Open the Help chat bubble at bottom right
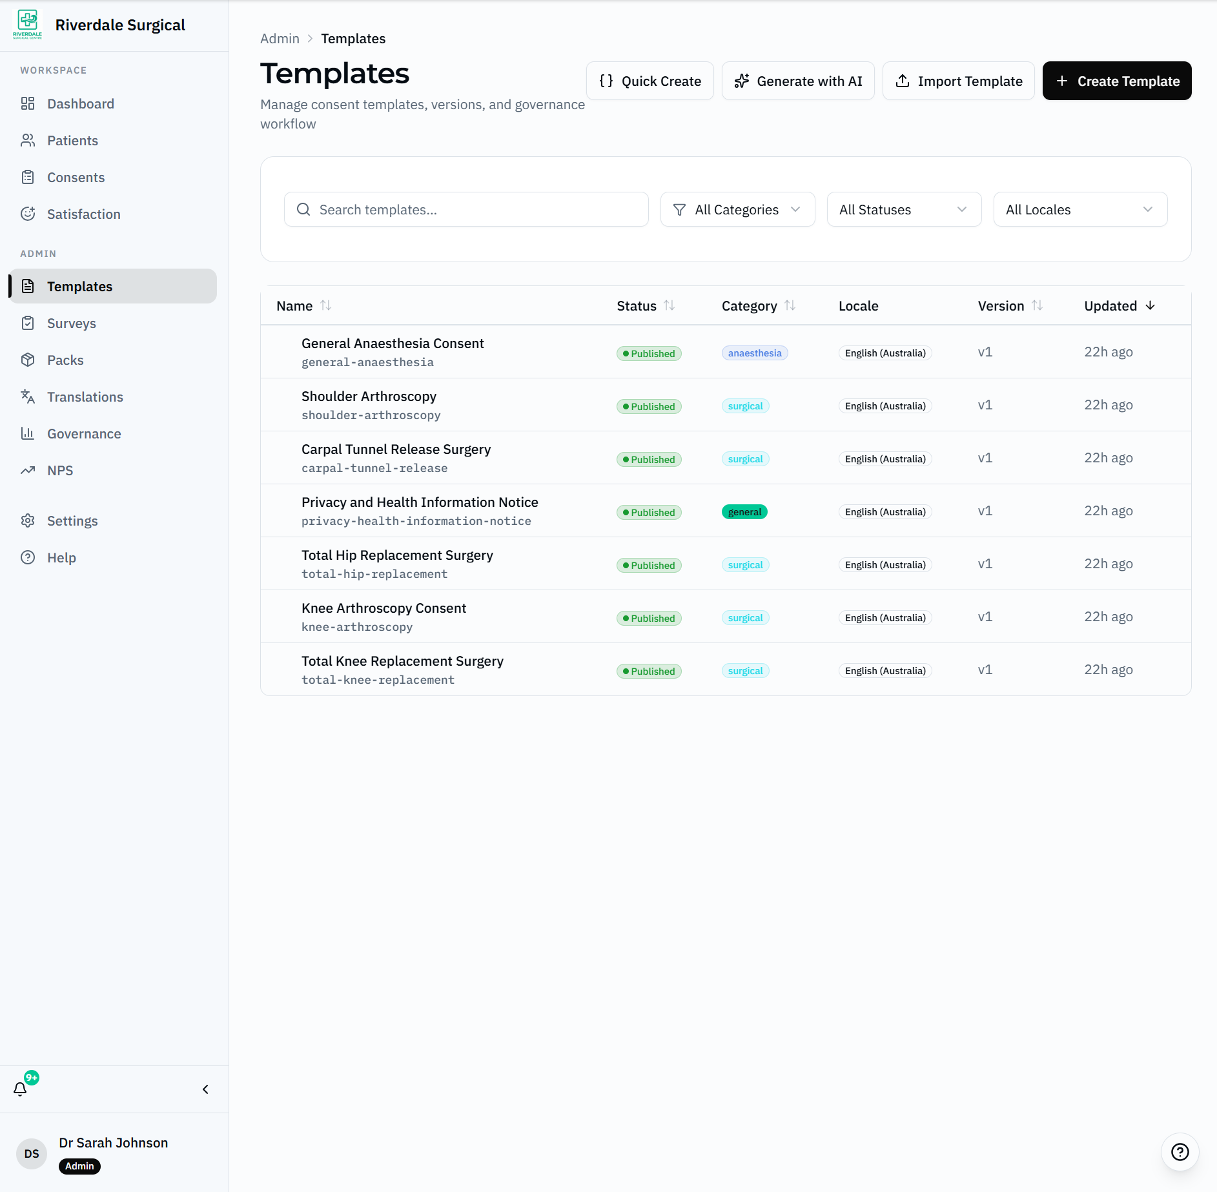Screen dimensions: 1217x1192 [x=1180, y=1152]
